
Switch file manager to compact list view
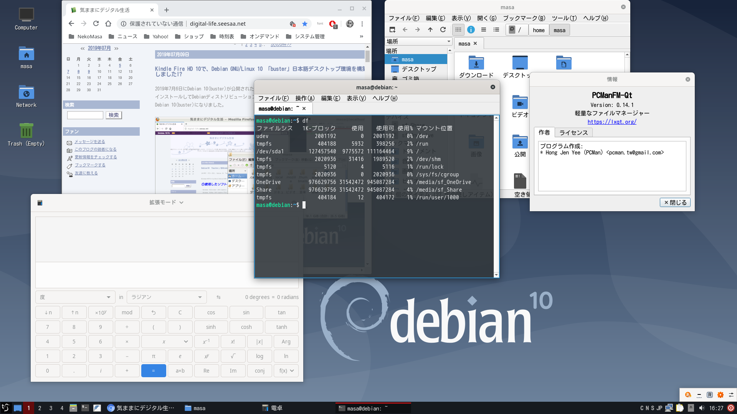(x=484, y=30)
